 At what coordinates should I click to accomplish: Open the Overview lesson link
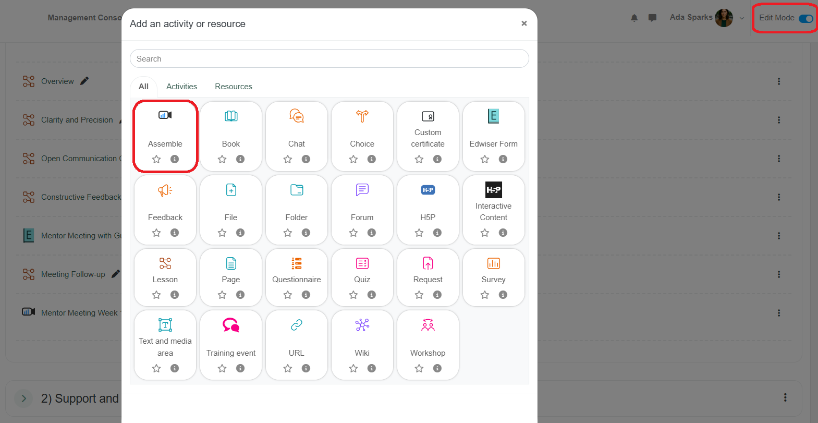pyautogui.click(x=57, y=81)
